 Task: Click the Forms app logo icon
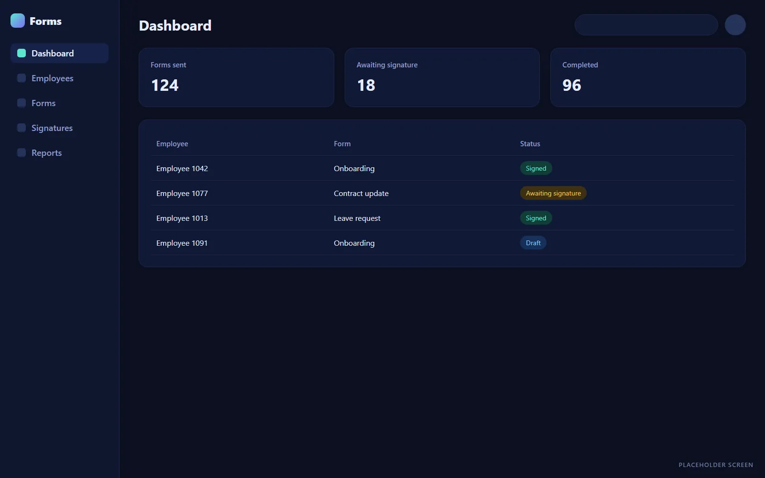pyautogui.click(x=18, y=21)
